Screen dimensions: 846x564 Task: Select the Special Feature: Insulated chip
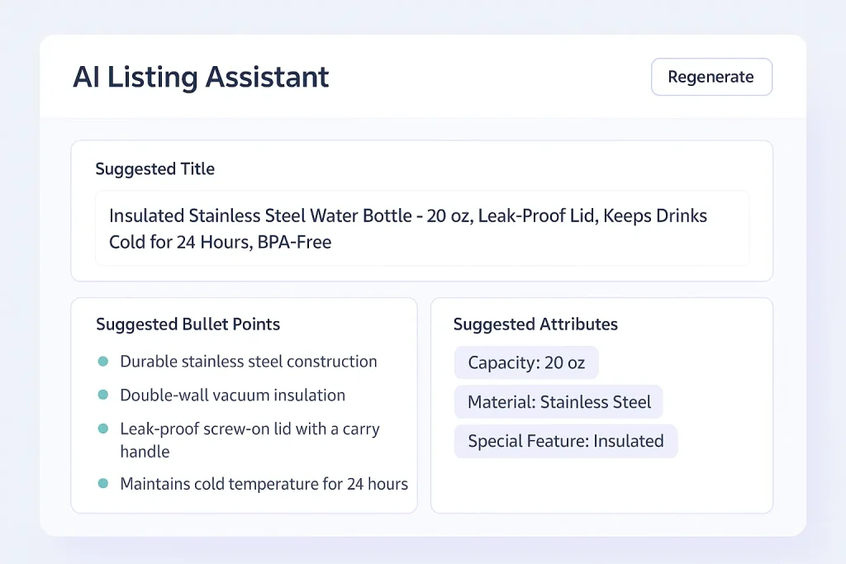565,441
